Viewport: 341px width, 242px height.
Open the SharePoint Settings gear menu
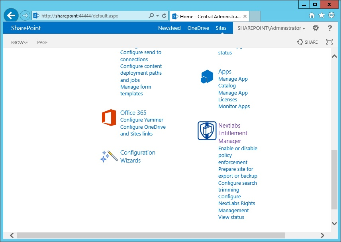point(316,28)
